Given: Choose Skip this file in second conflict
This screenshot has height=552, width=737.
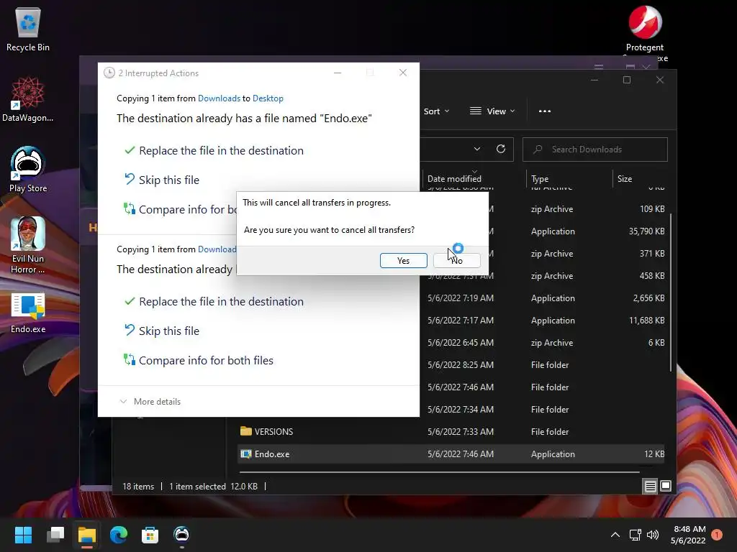Looking at the screenshot, I should coord(162,331).
